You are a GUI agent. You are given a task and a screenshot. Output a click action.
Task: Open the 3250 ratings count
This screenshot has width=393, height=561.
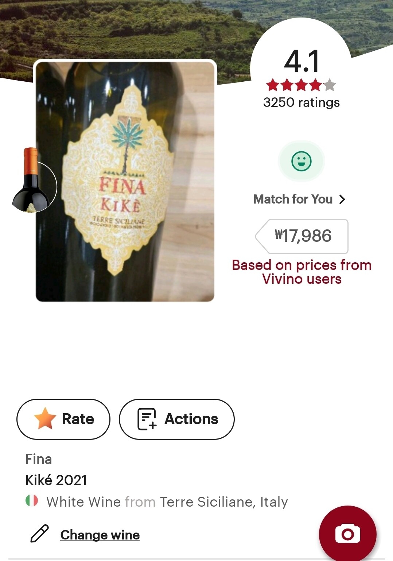pos(301,102)
